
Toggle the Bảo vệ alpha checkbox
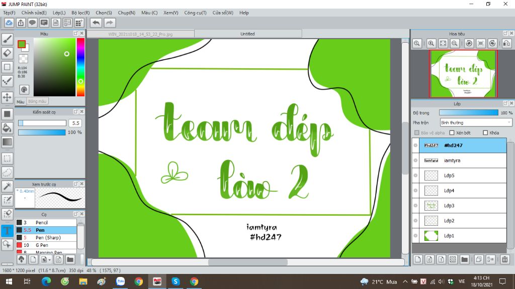tap(417, 132)
